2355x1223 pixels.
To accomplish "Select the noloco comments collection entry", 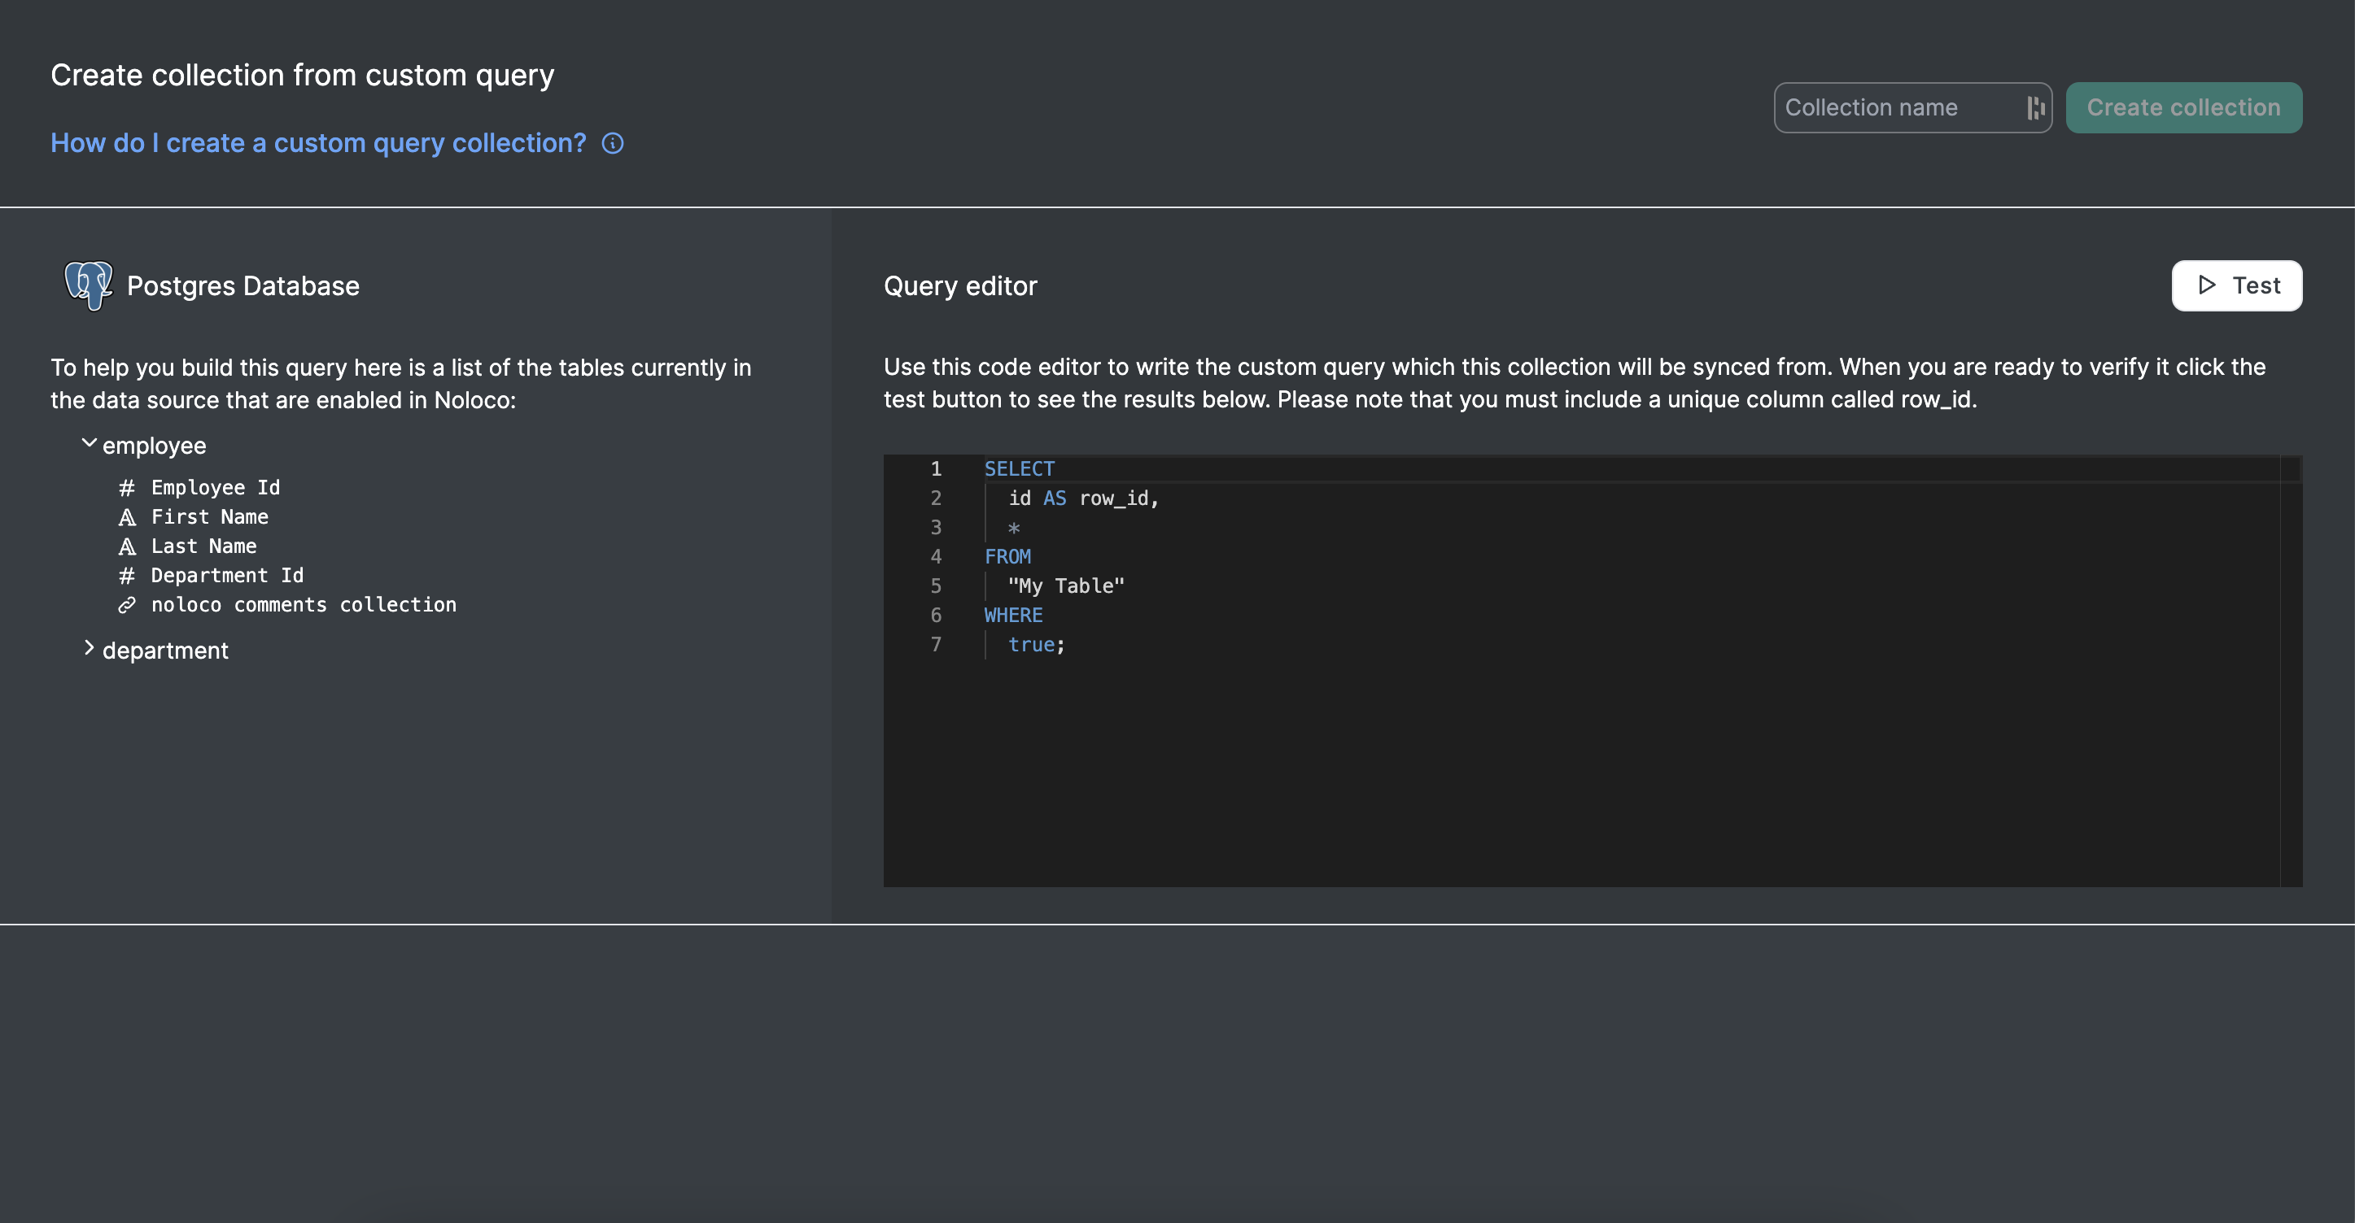I will (304, 606).
